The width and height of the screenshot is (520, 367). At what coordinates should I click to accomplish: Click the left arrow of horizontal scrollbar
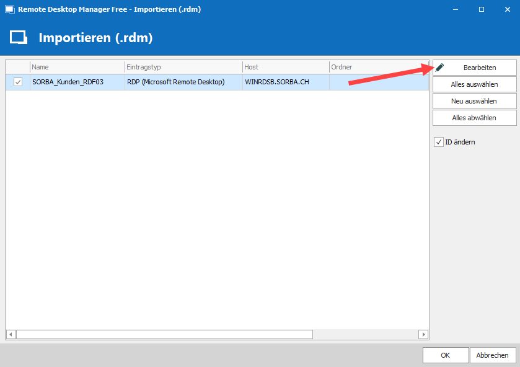click(x=11, y=334)
